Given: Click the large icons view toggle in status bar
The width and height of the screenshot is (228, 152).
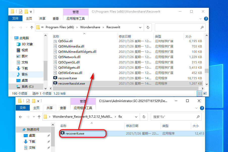Looking at the screenshot, I should click(x=205, y=93).
